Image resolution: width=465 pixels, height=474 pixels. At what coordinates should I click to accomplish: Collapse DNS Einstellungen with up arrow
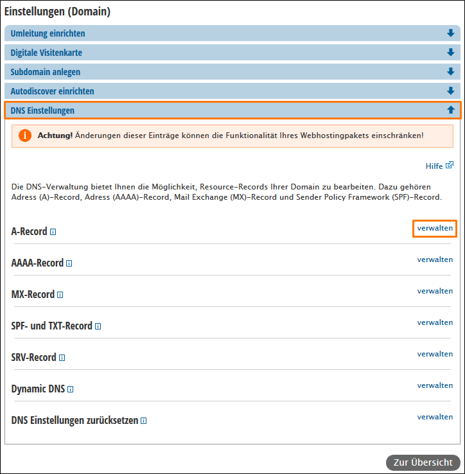click(450, 110)
